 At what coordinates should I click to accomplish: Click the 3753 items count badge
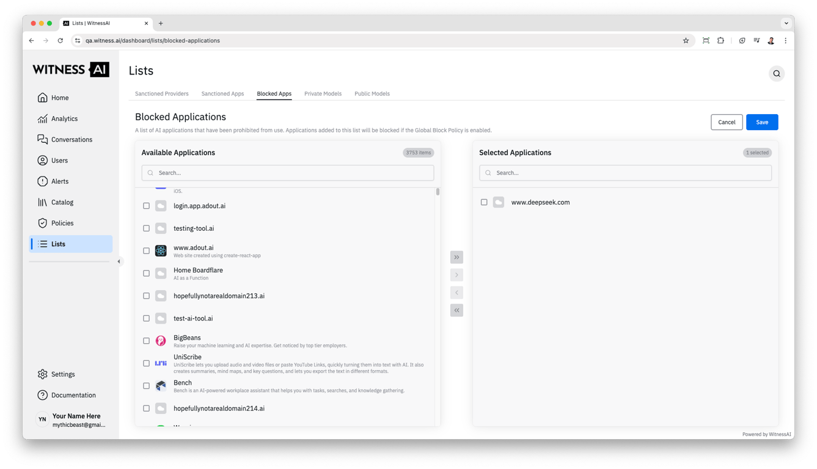pyautogui.click(x=419, y=153)
